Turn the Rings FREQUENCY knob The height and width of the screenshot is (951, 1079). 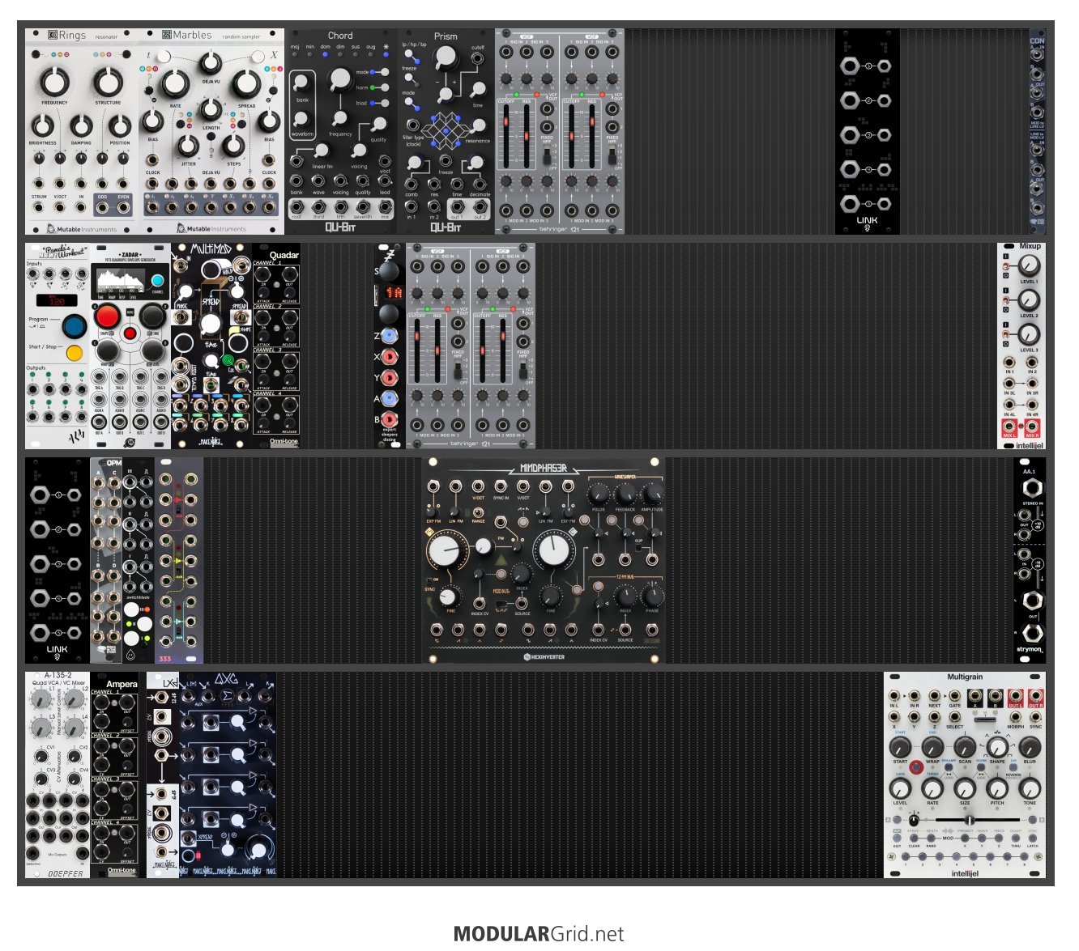click(x=54, y=82)
